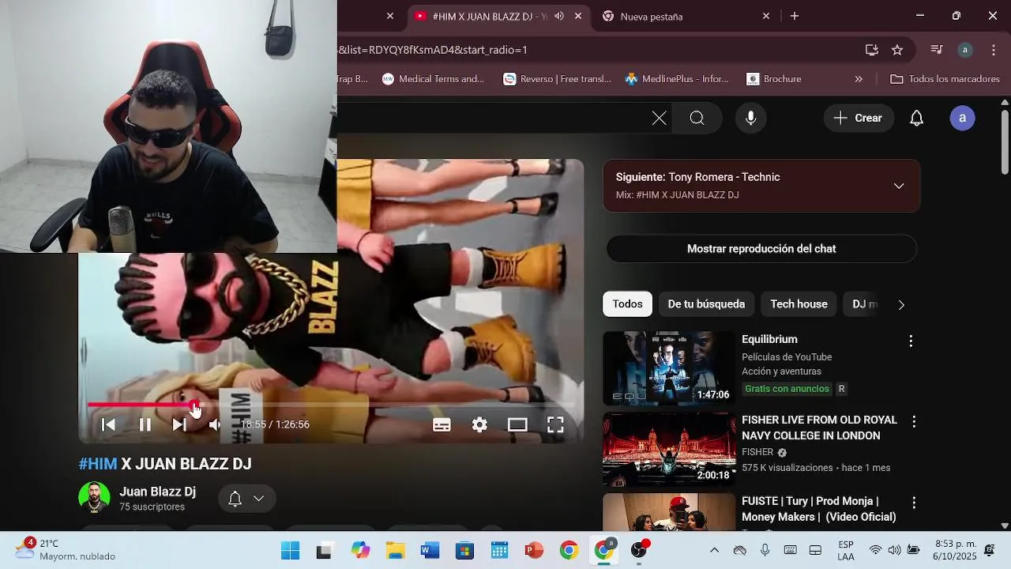Open the Reverso bookmark
1011x569 pixels.
558,79
